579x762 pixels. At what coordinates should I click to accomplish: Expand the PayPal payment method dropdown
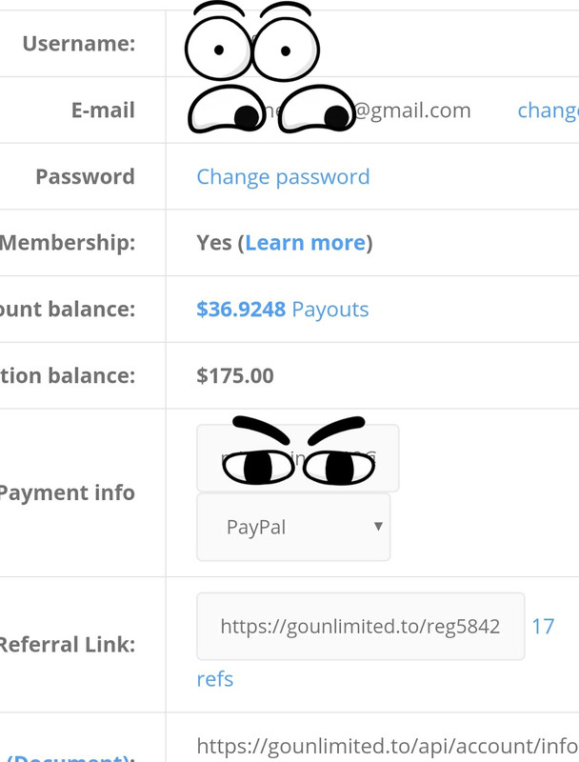(x=293, y=527)
